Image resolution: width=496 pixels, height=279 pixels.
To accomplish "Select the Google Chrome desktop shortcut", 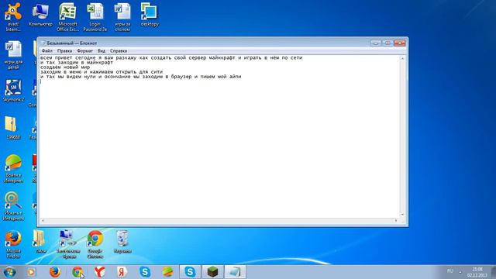I will pos(95,244).
